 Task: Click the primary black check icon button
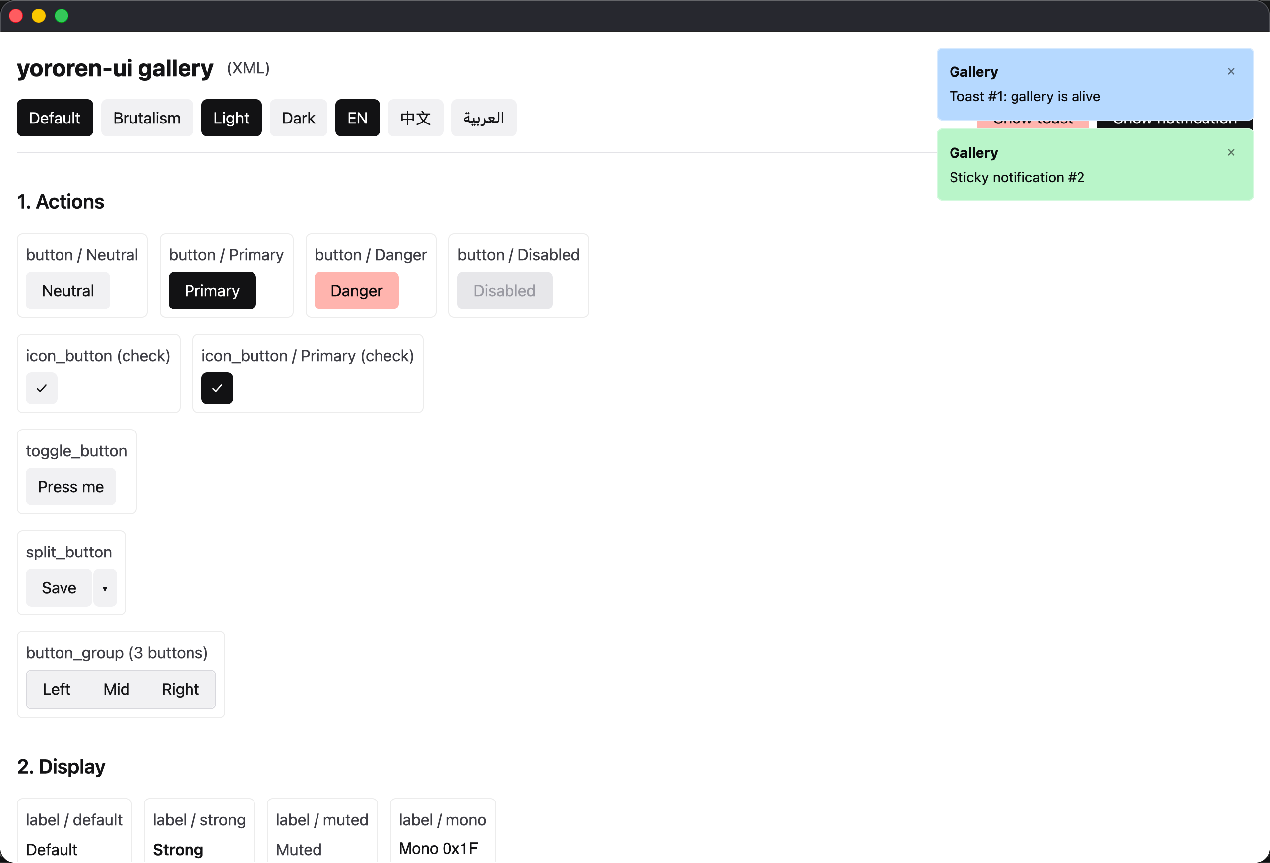217,388
